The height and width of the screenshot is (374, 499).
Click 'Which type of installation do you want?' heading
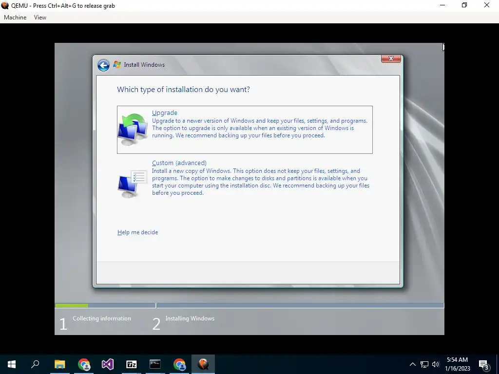pos(183,90)
